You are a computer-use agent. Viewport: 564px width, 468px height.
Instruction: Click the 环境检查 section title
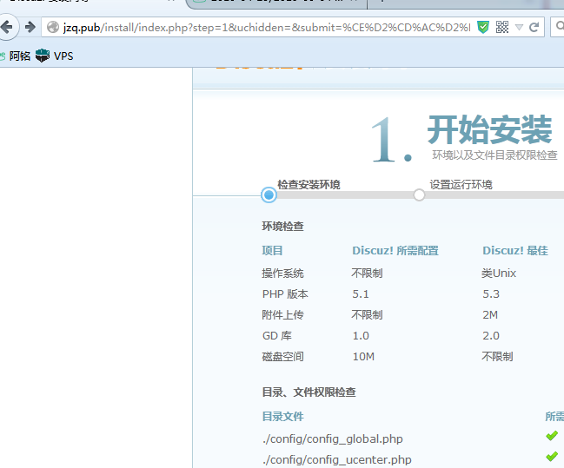(x=282, y=227)
